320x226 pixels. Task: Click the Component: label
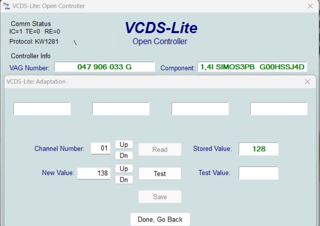point(178,68)
